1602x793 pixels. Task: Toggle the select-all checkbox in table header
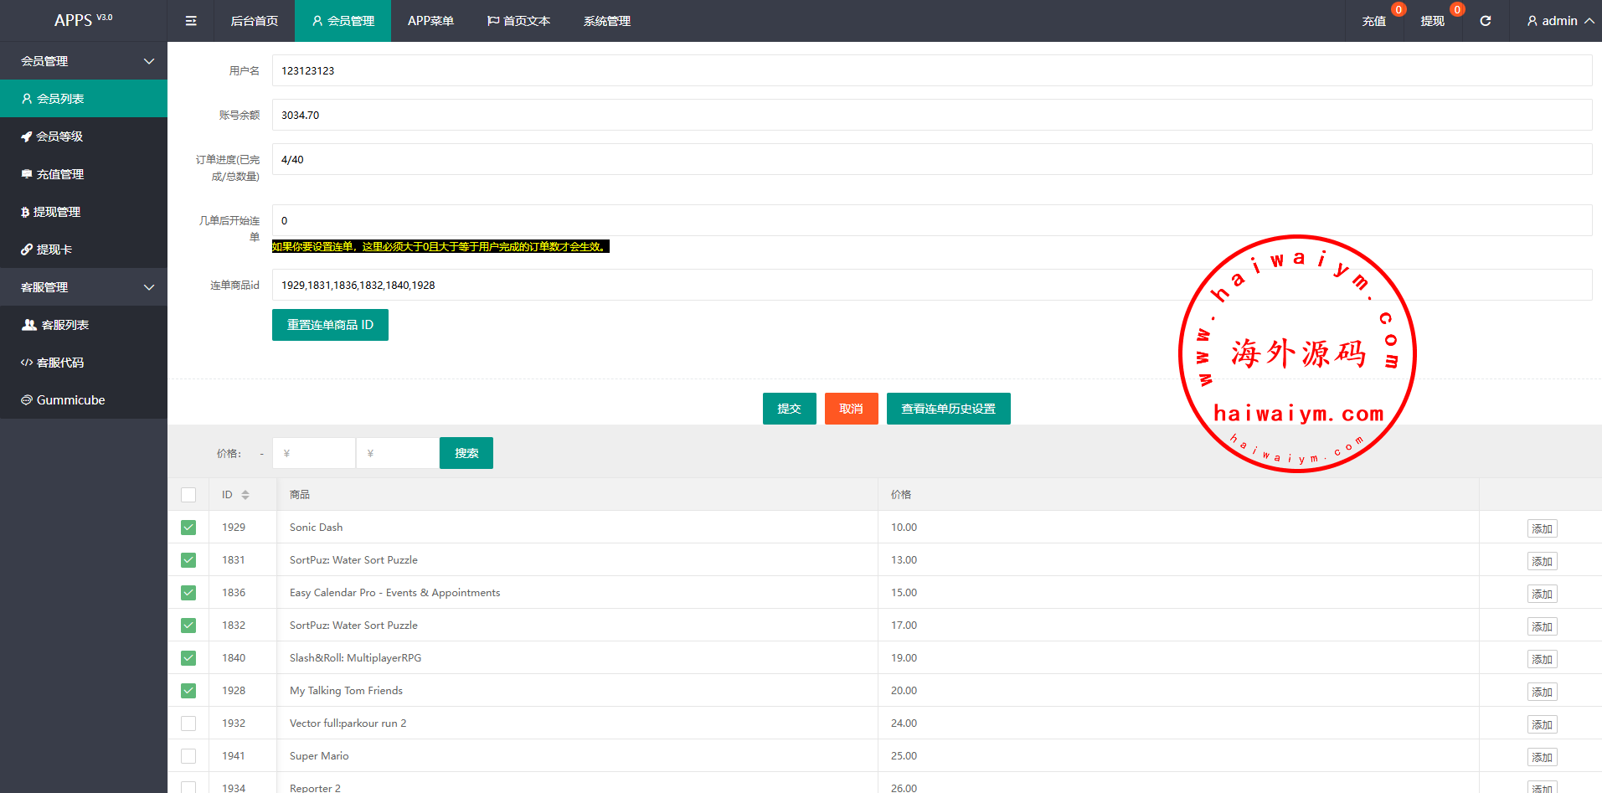(188, 495)
